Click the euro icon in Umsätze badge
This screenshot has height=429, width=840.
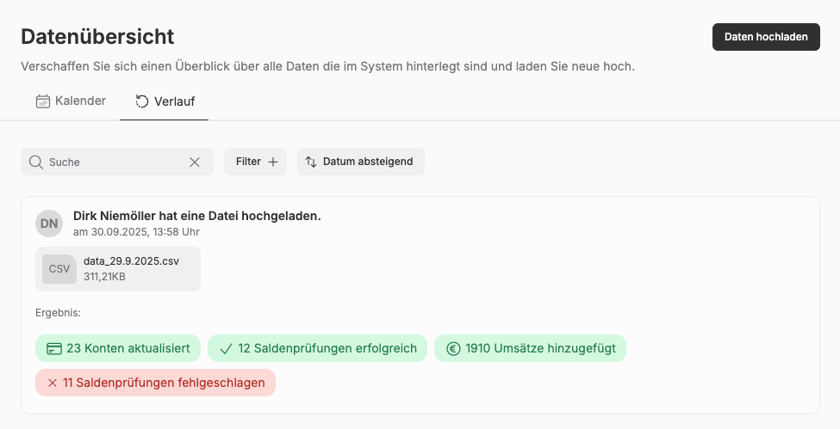click(x=453, y=348)
